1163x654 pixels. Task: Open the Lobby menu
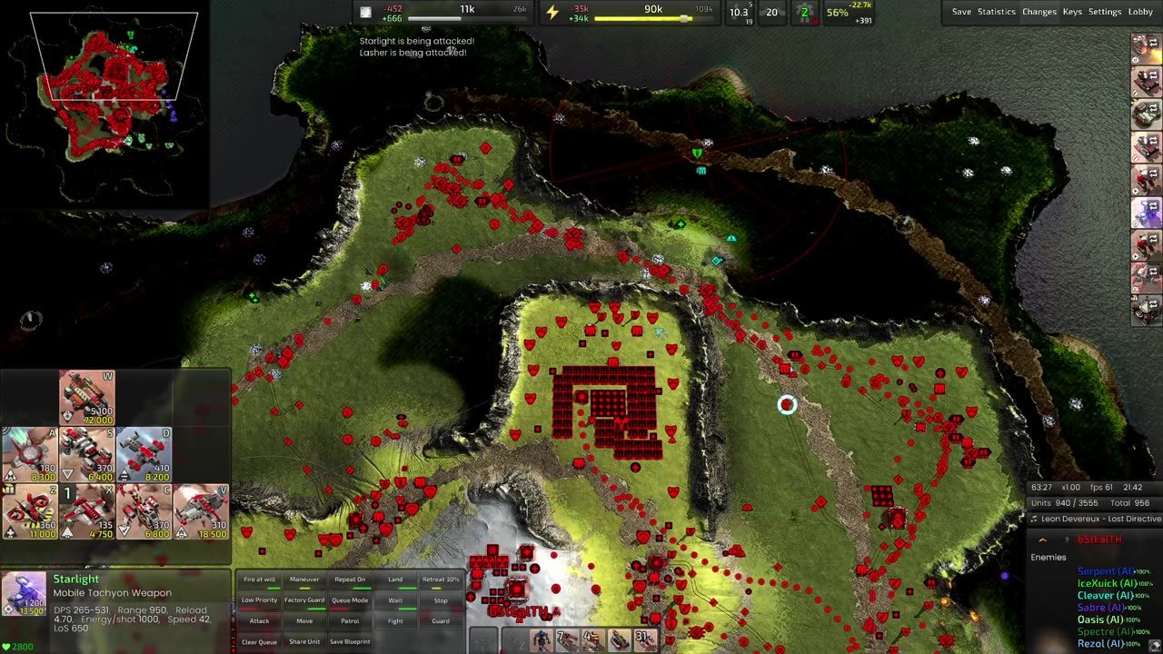tap(1140, 12)
